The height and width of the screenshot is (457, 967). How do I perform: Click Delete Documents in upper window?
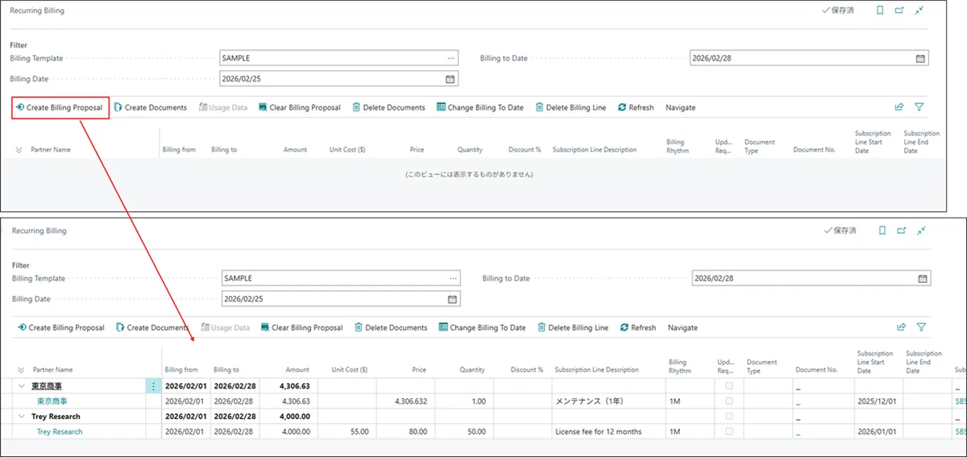click(x=388, y=107)
